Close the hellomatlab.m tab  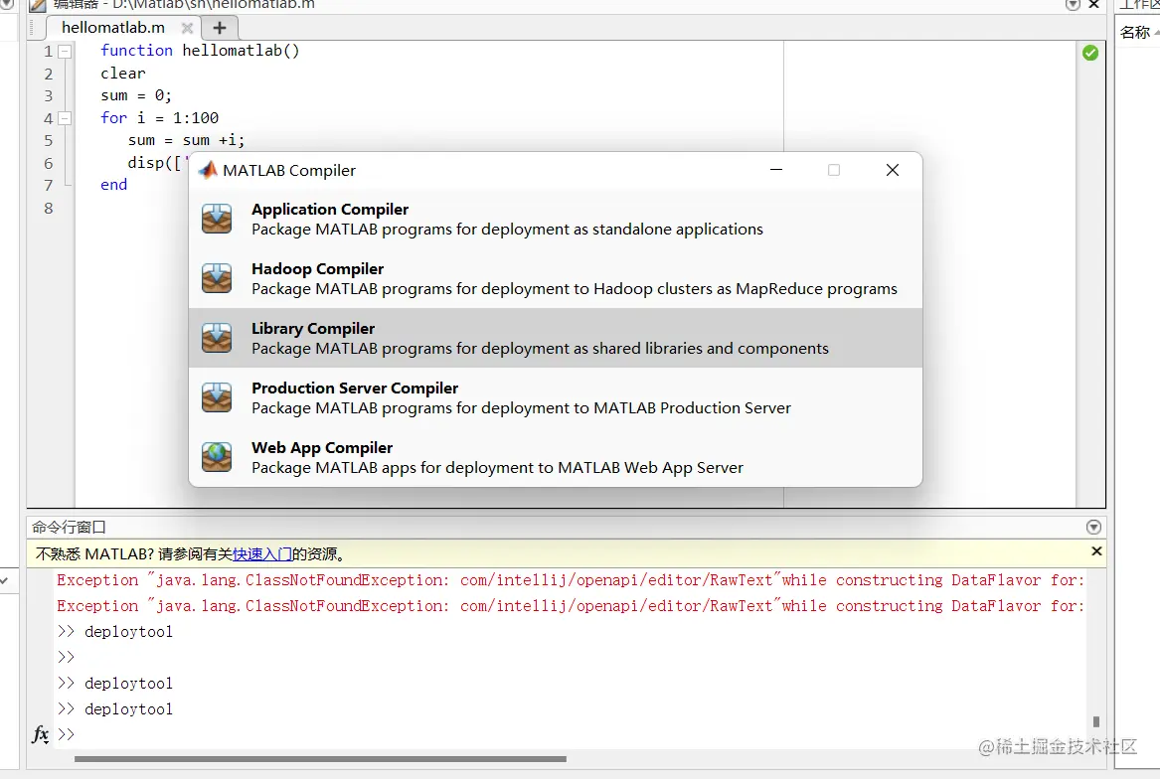pos(187,28)
